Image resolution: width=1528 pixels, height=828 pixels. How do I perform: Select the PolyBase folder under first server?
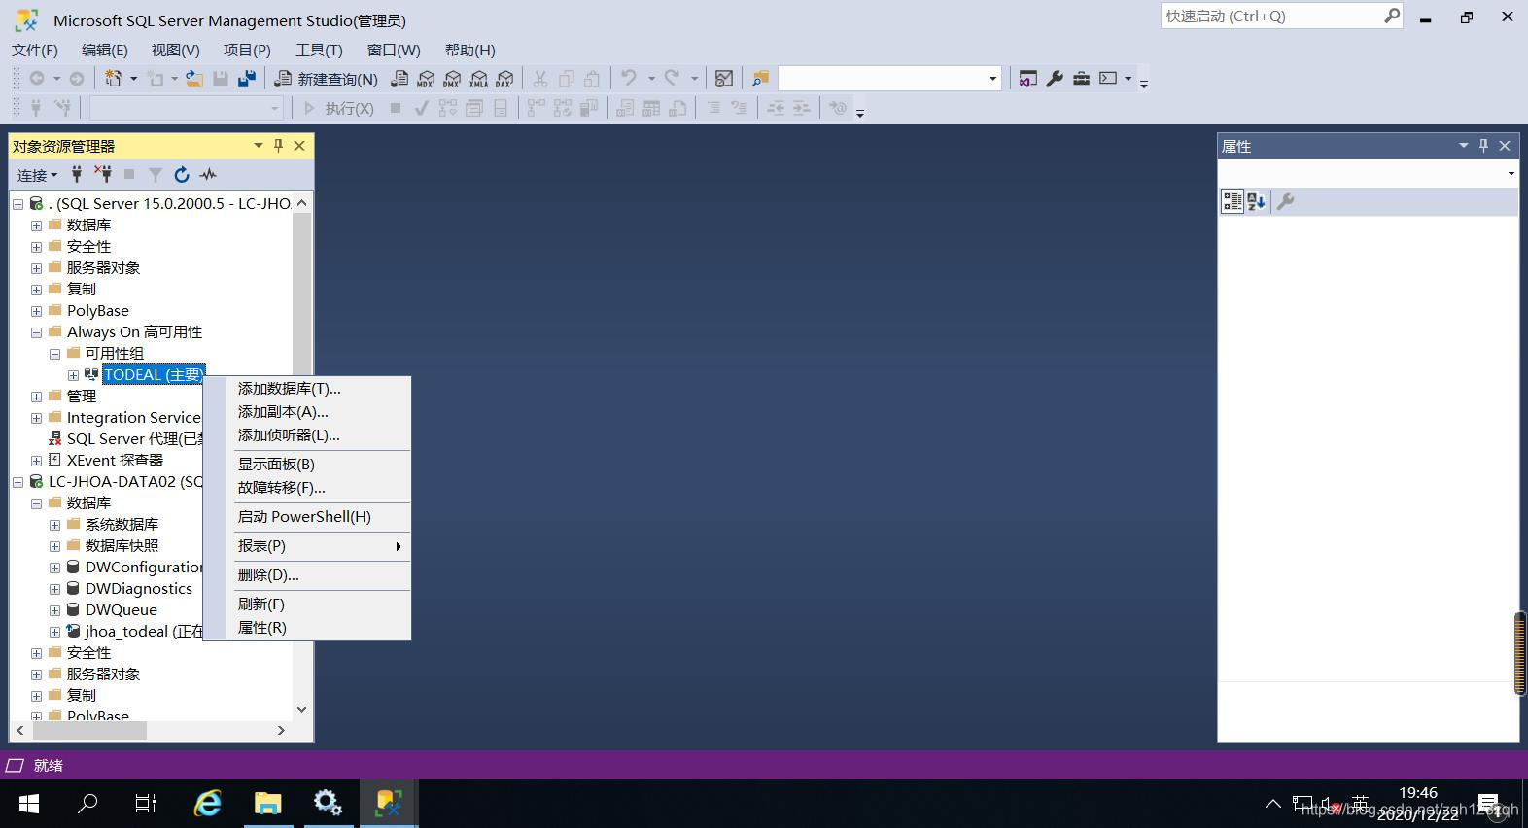tap(97, 311)
